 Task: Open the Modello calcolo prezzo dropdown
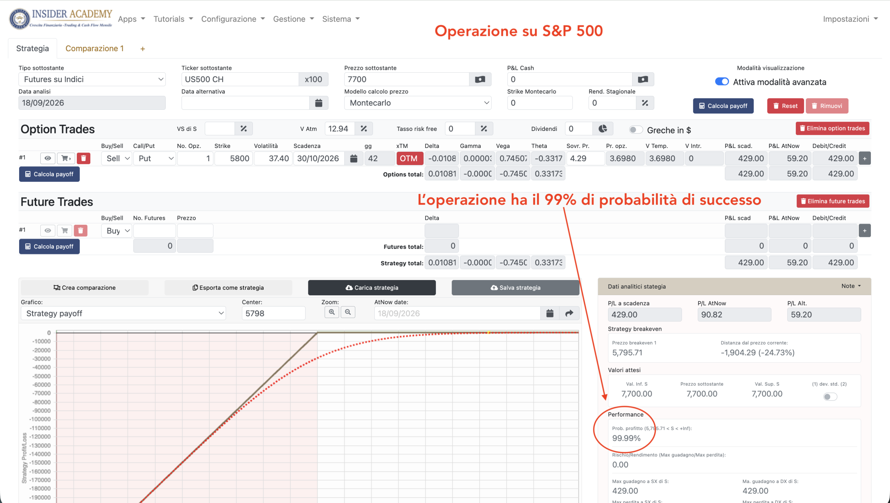coord(418,103)
